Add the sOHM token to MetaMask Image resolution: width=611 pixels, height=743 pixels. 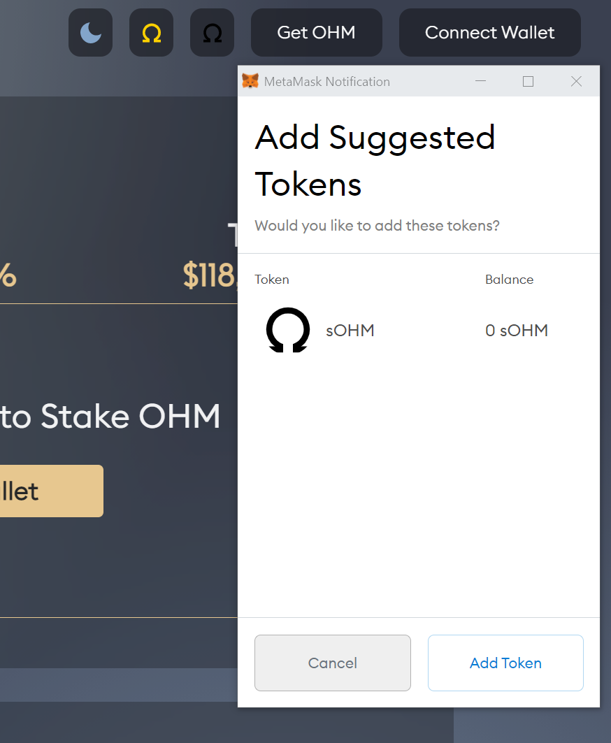click(505, 663)
